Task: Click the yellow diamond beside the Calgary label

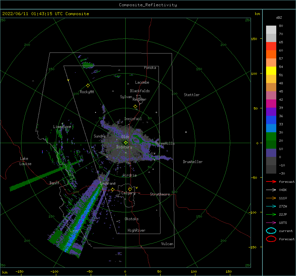Action: [x=130, y=189]
